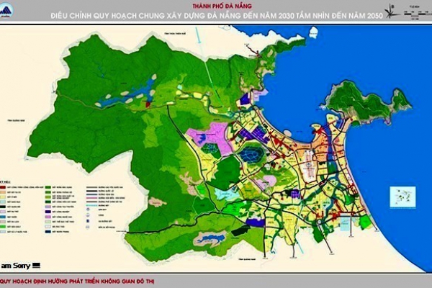
Task: Click the map scale bar
Action: pyautogui.click(x=417, y=12)
